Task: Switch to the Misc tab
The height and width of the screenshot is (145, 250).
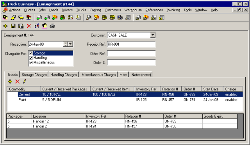Action: pos(123,75)
